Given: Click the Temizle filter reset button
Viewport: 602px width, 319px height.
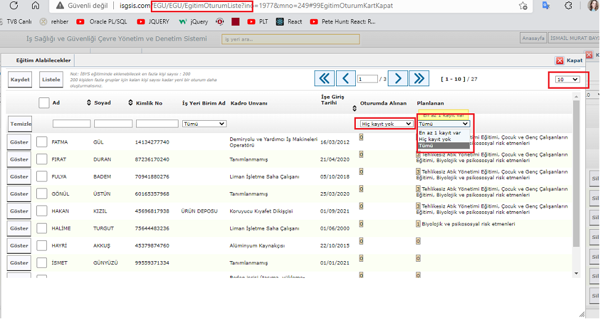Looking at the screenshot, I should [20, 124].
